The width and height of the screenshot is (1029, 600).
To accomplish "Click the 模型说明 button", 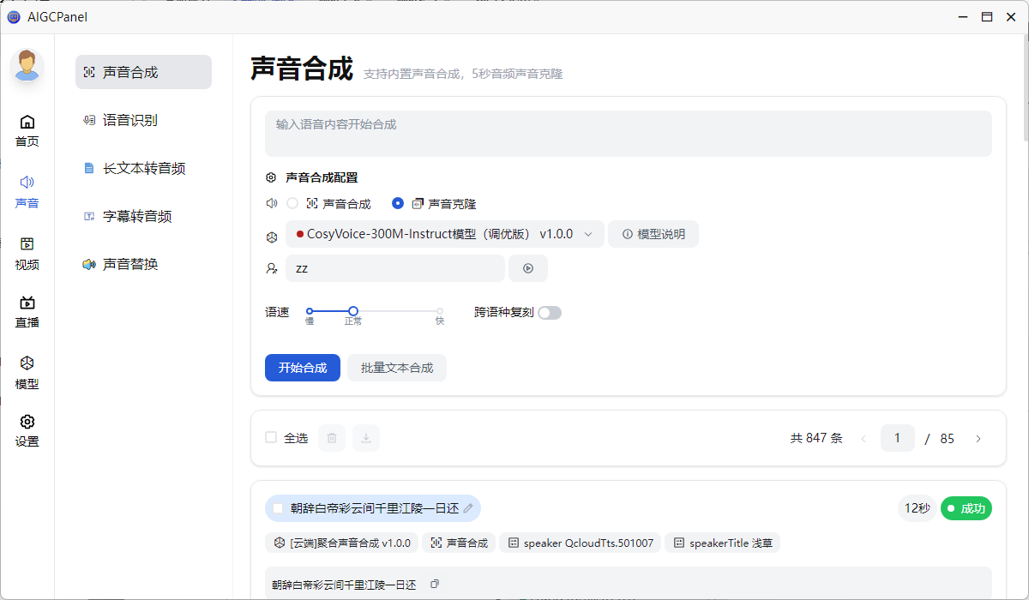I will 653,234.
